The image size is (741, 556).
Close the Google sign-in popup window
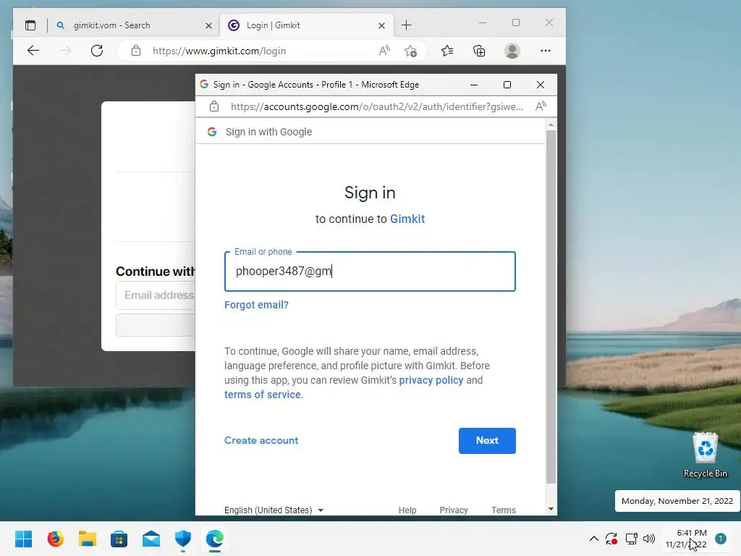540,85
